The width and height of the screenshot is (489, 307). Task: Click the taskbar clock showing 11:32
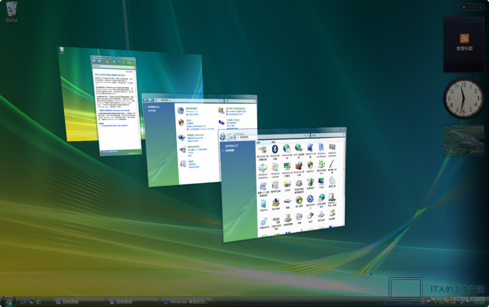point(479,302)
